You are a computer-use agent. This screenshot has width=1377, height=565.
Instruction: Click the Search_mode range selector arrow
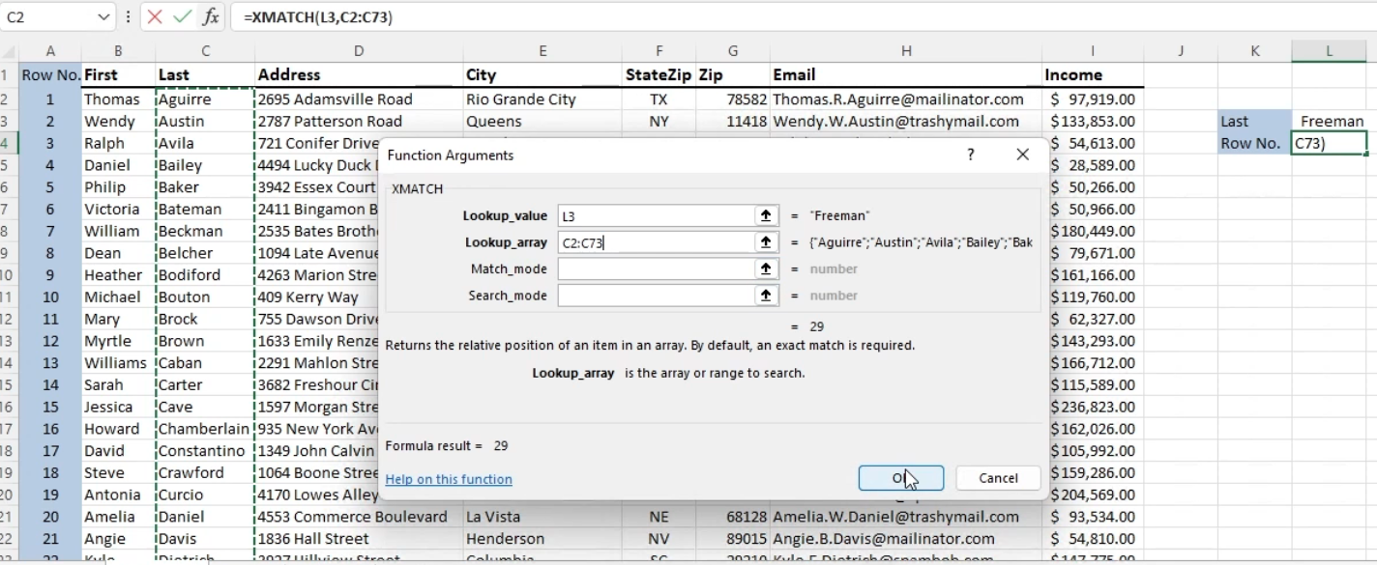click(x=766, y=296)
